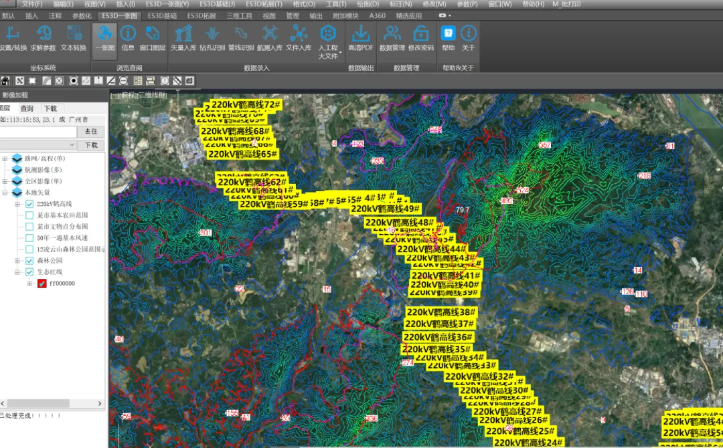Image resolution: width=723 pixels, height=448 pixels.
Task: Click the location search input field
Action: pyautogui.click(x=38, y=132)
